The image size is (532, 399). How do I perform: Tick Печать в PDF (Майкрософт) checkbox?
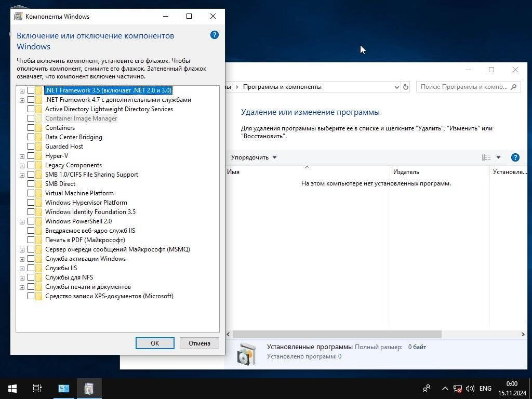[31, 240]
